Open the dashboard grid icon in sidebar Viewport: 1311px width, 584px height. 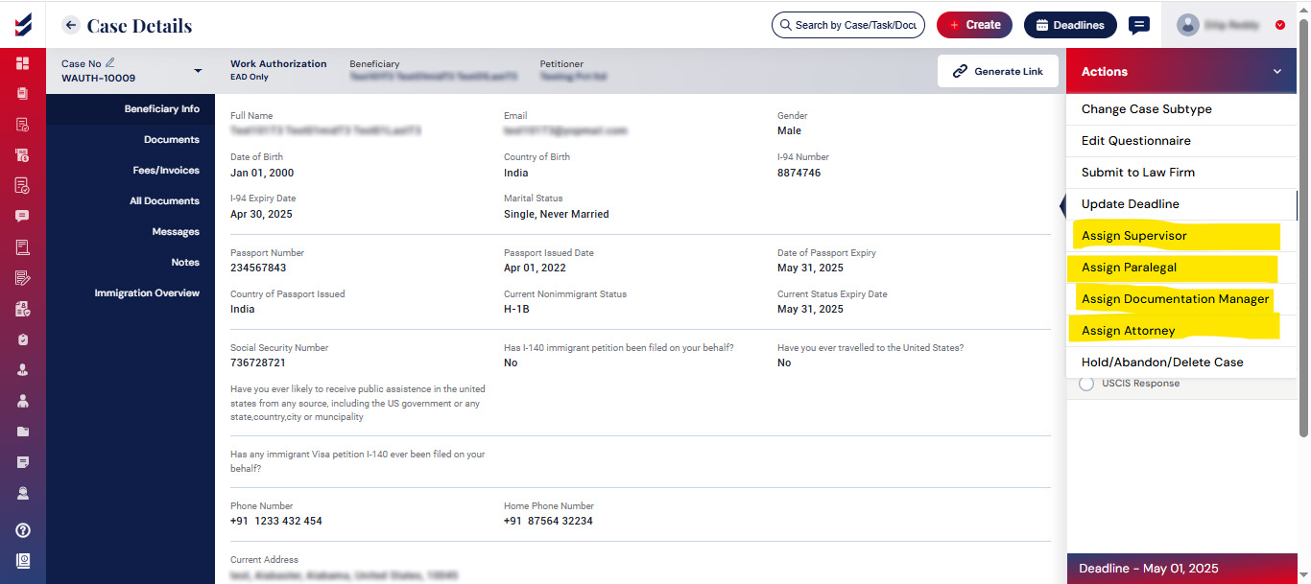coord(22,63)
